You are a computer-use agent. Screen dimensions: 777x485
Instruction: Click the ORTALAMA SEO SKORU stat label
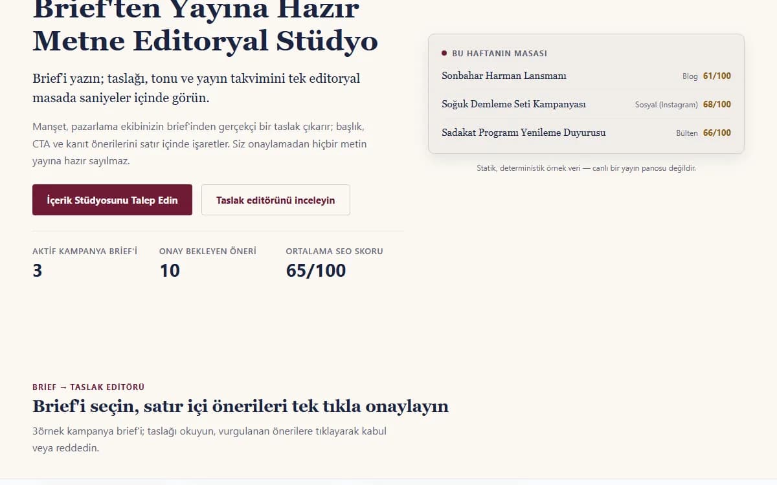(x=334, y=251)
